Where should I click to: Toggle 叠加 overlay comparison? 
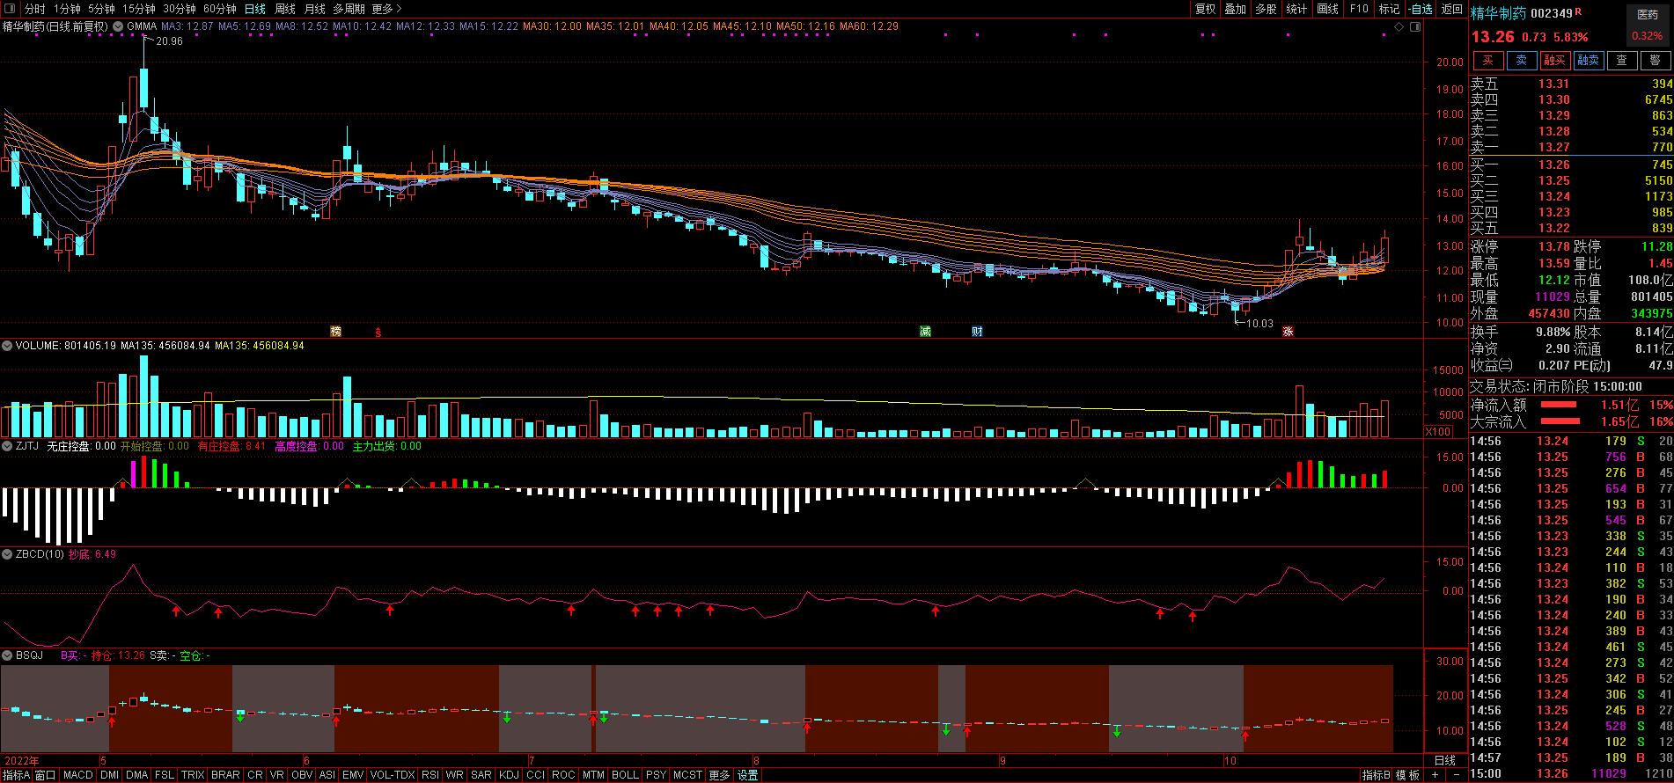pos(1236,9)
